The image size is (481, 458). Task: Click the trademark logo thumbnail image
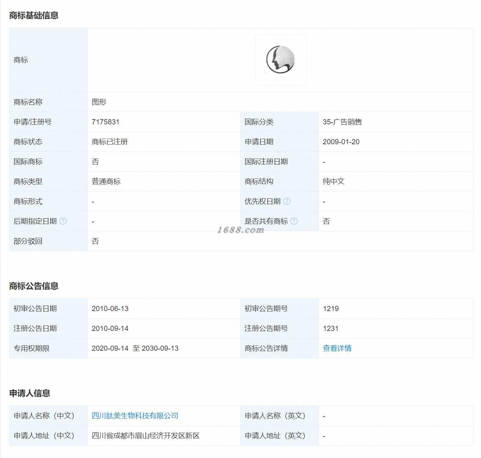click(280, 60)
